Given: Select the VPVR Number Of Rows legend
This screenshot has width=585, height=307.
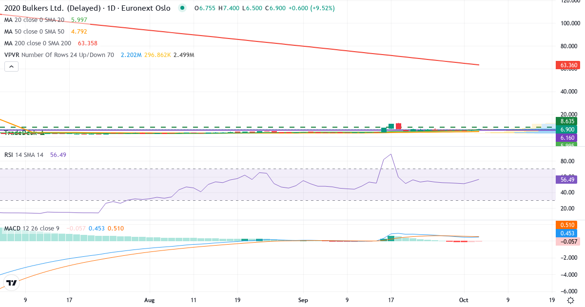Looking at the screenshot, I should [x=59, y=55].
